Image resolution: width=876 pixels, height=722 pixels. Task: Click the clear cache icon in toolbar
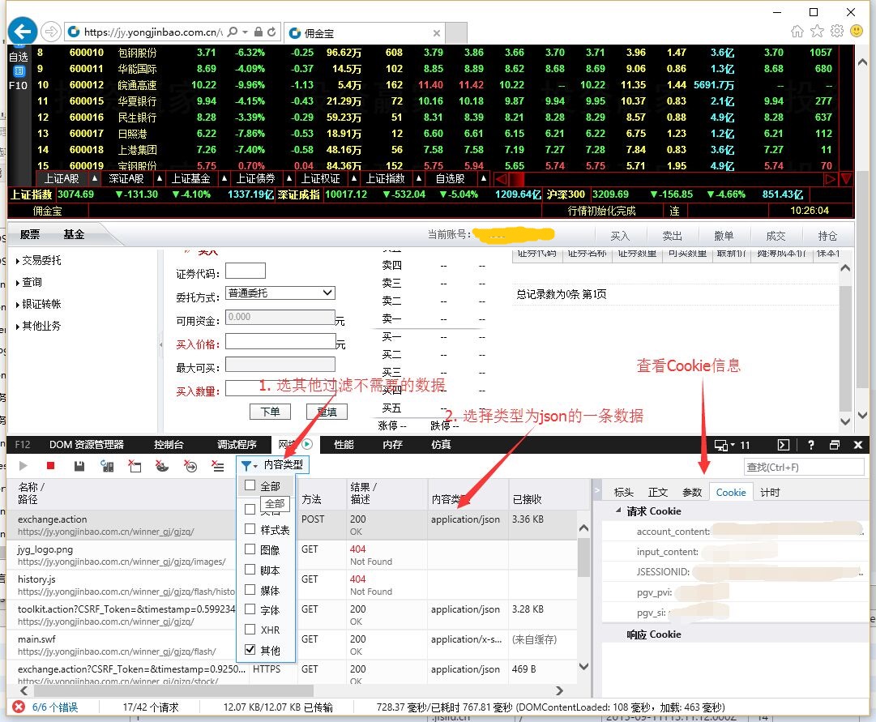click(x=135, y=466)
